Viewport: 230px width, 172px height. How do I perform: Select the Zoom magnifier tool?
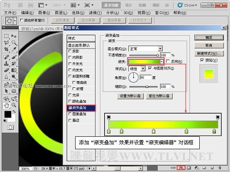point(14,105)
